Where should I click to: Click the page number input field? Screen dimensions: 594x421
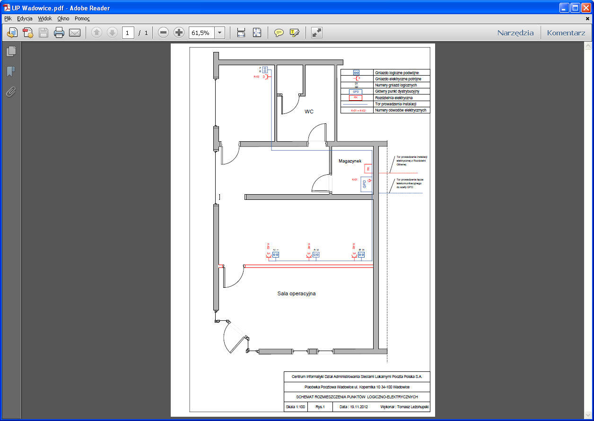128,33
